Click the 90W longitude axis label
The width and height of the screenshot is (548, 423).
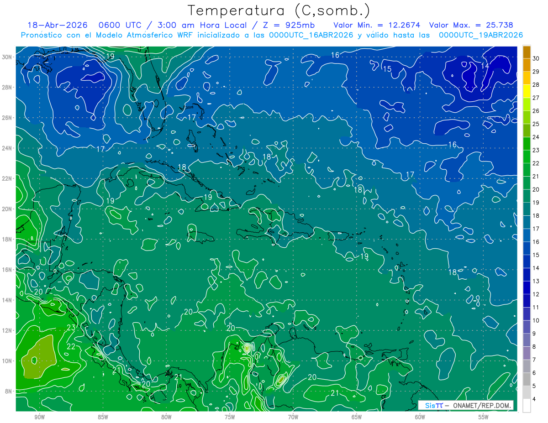[x=39, y=417]
